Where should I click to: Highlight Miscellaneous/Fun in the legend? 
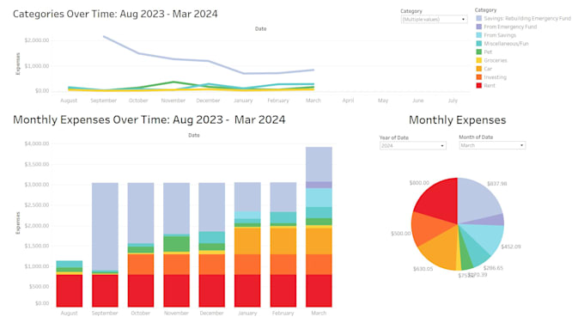click(506, 44)
